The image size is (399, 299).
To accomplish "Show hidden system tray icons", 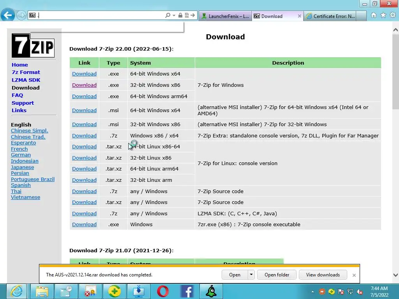I will pos(312,292).
